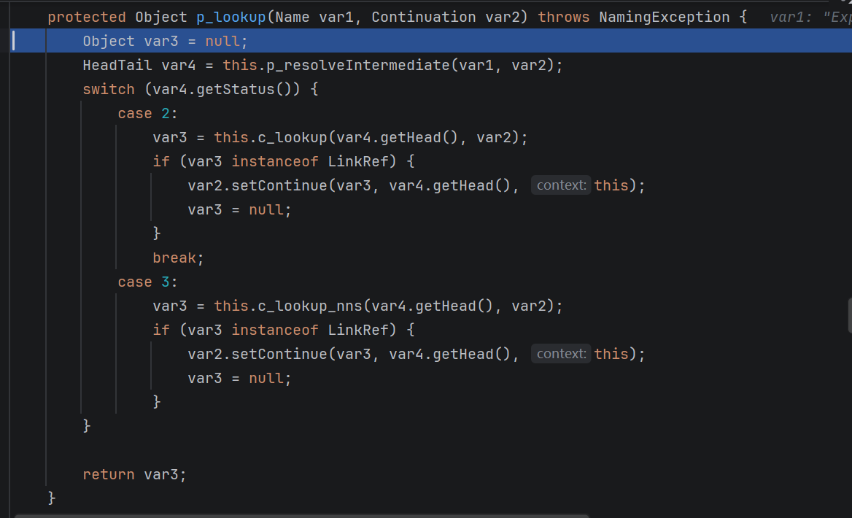This screenshot has height=518, width=852.
Task: Click the vertical scrollbar thumb on right edge
Action: 850,315
